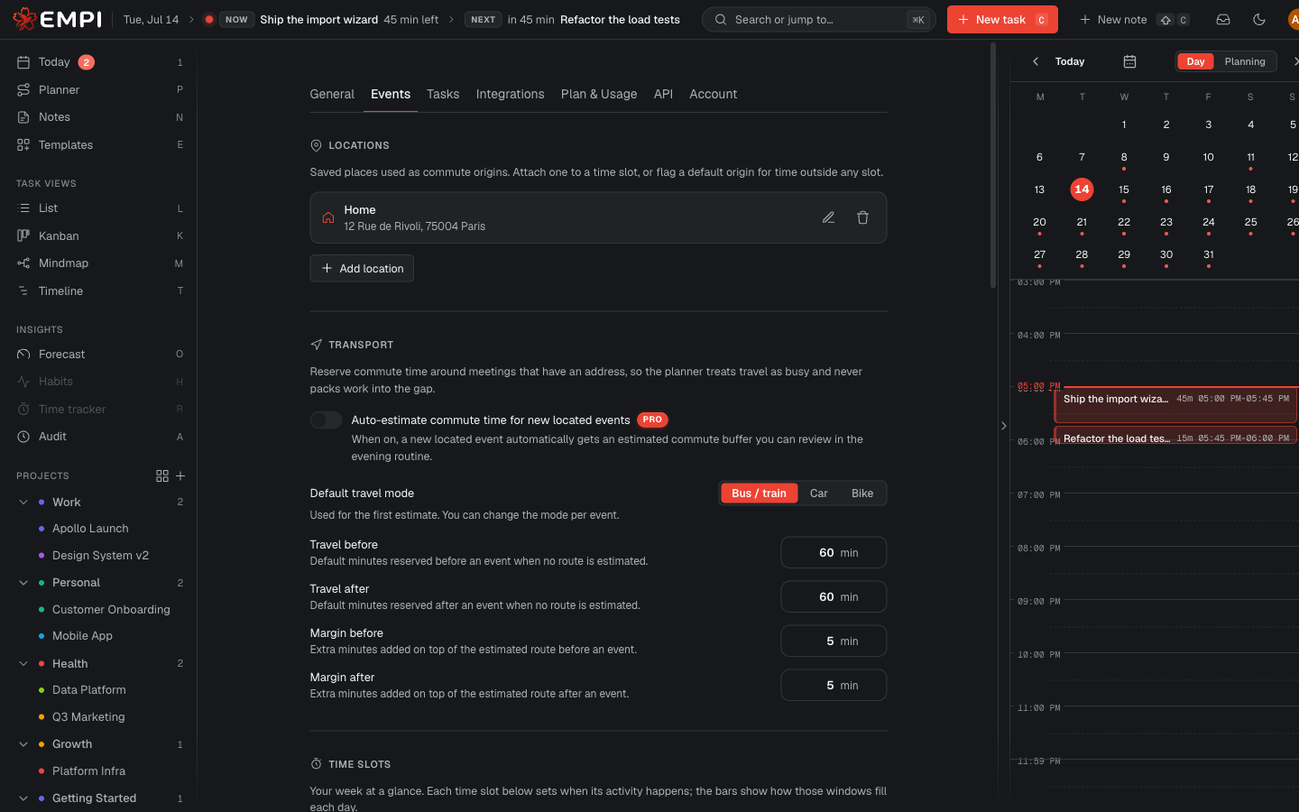Click the recording NOW indicator dot

click(209, 19)
